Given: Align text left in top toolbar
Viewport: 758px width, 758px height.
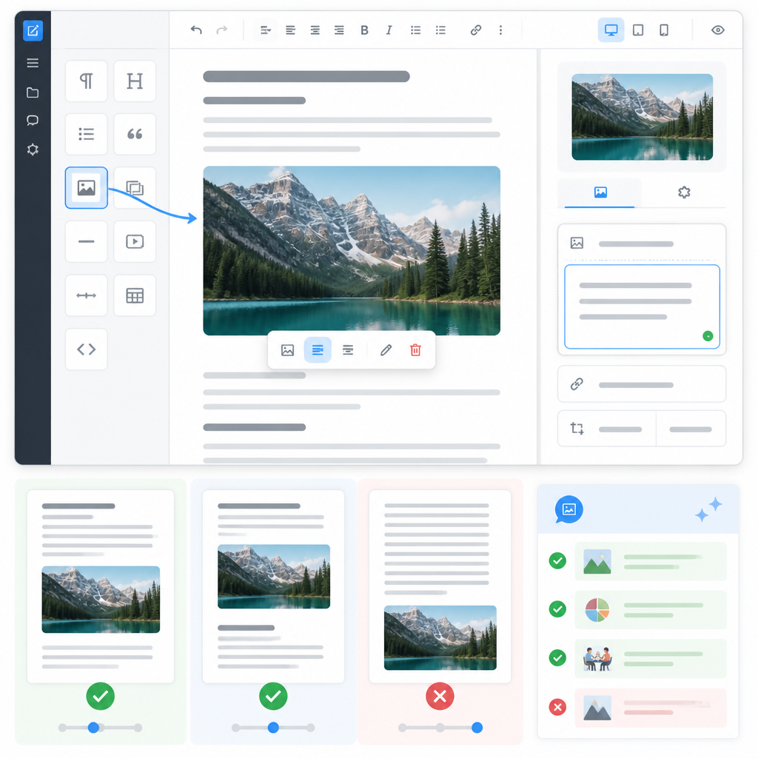Looking at the screenshot, I should 290,30.
